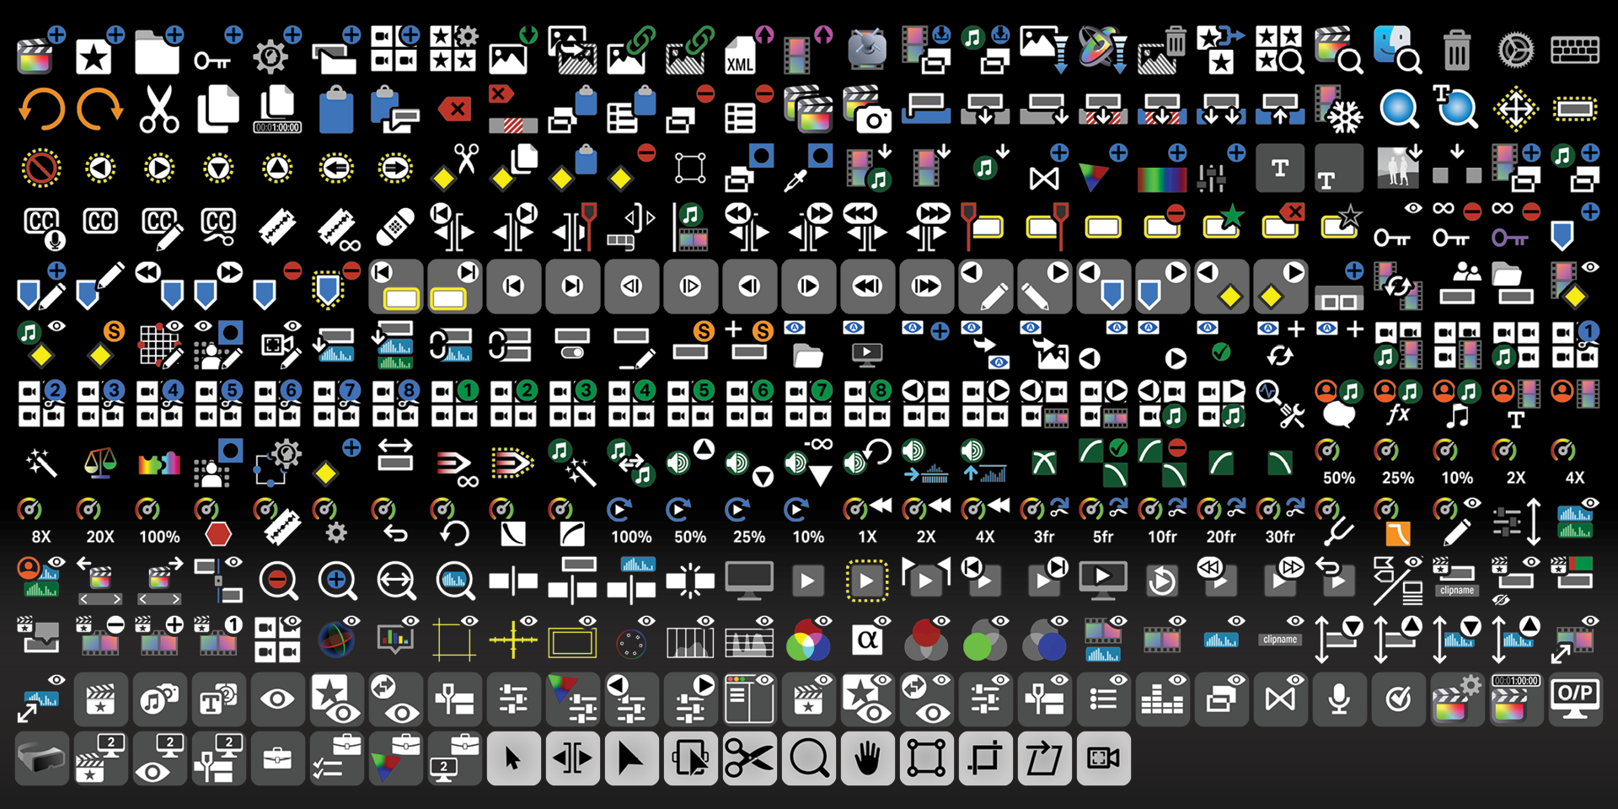The width and height of the screenshot is (1618, 809).
Task: Click the orange counter-clockwise Undo arrow
Action: click(x=40, y=110)
